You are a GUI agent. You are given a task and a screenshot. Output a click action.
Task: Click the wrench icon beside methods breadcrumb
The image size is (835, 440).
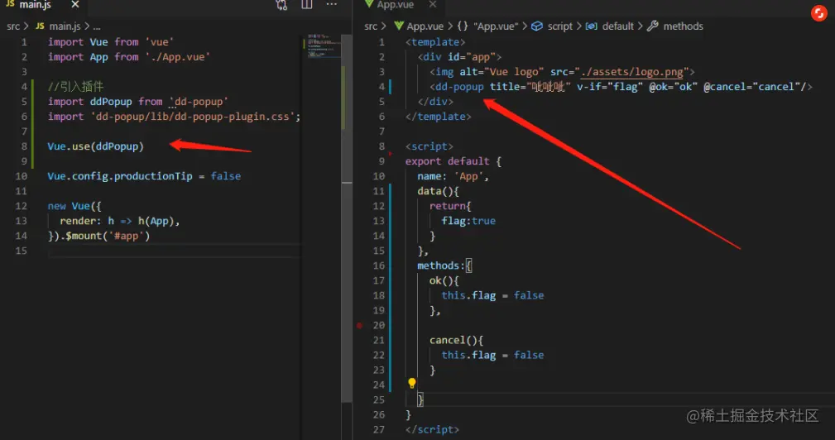pyautogui.click(x=652, y=26)
